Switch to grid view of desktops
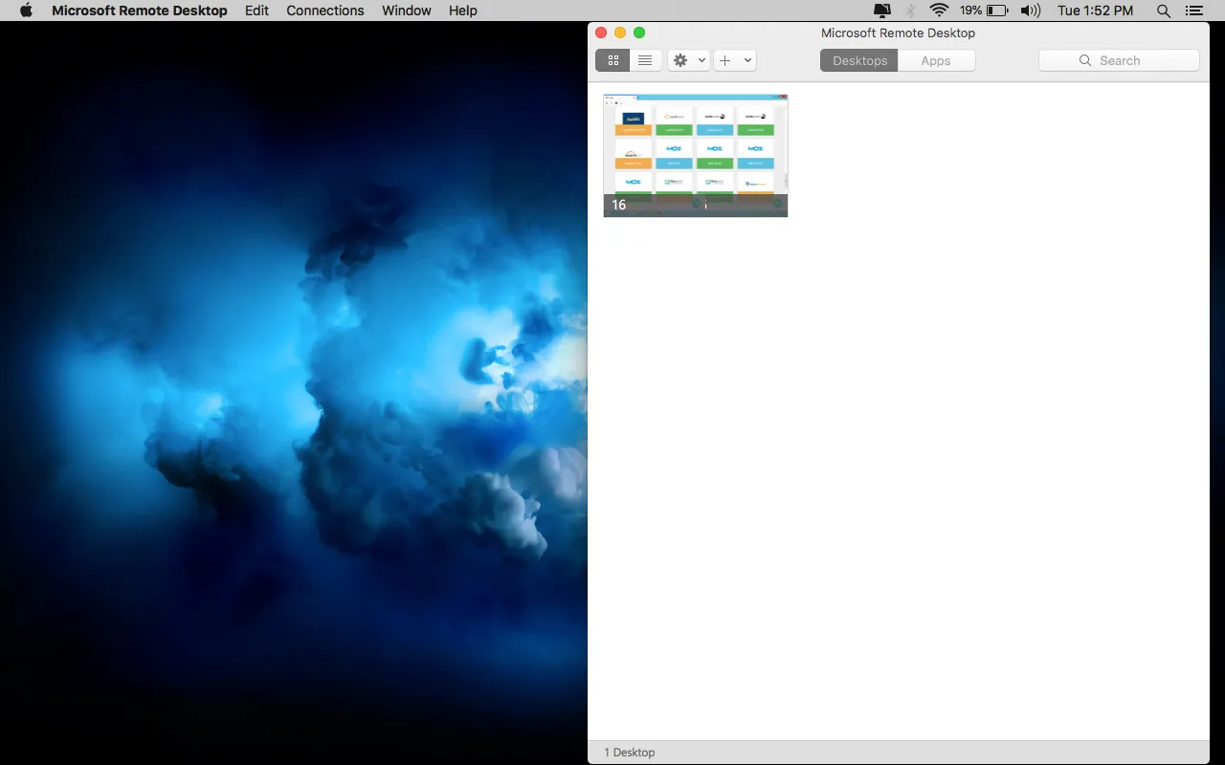Image resolution: width=1225 pixels, height=765 pixels. pyautogui.click(x=612, y=60)
